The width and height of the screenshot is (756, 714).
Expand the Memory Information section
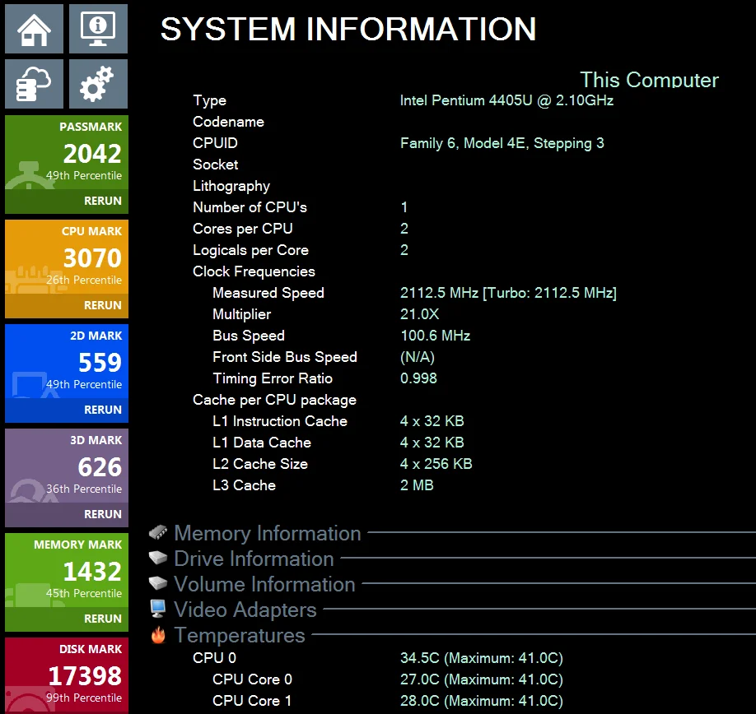tap(267, 533)
